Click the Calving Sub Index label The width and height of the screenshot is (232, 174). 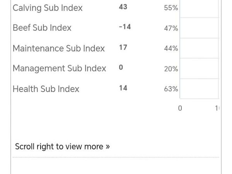pyautogui.click(x=48, y=8)
